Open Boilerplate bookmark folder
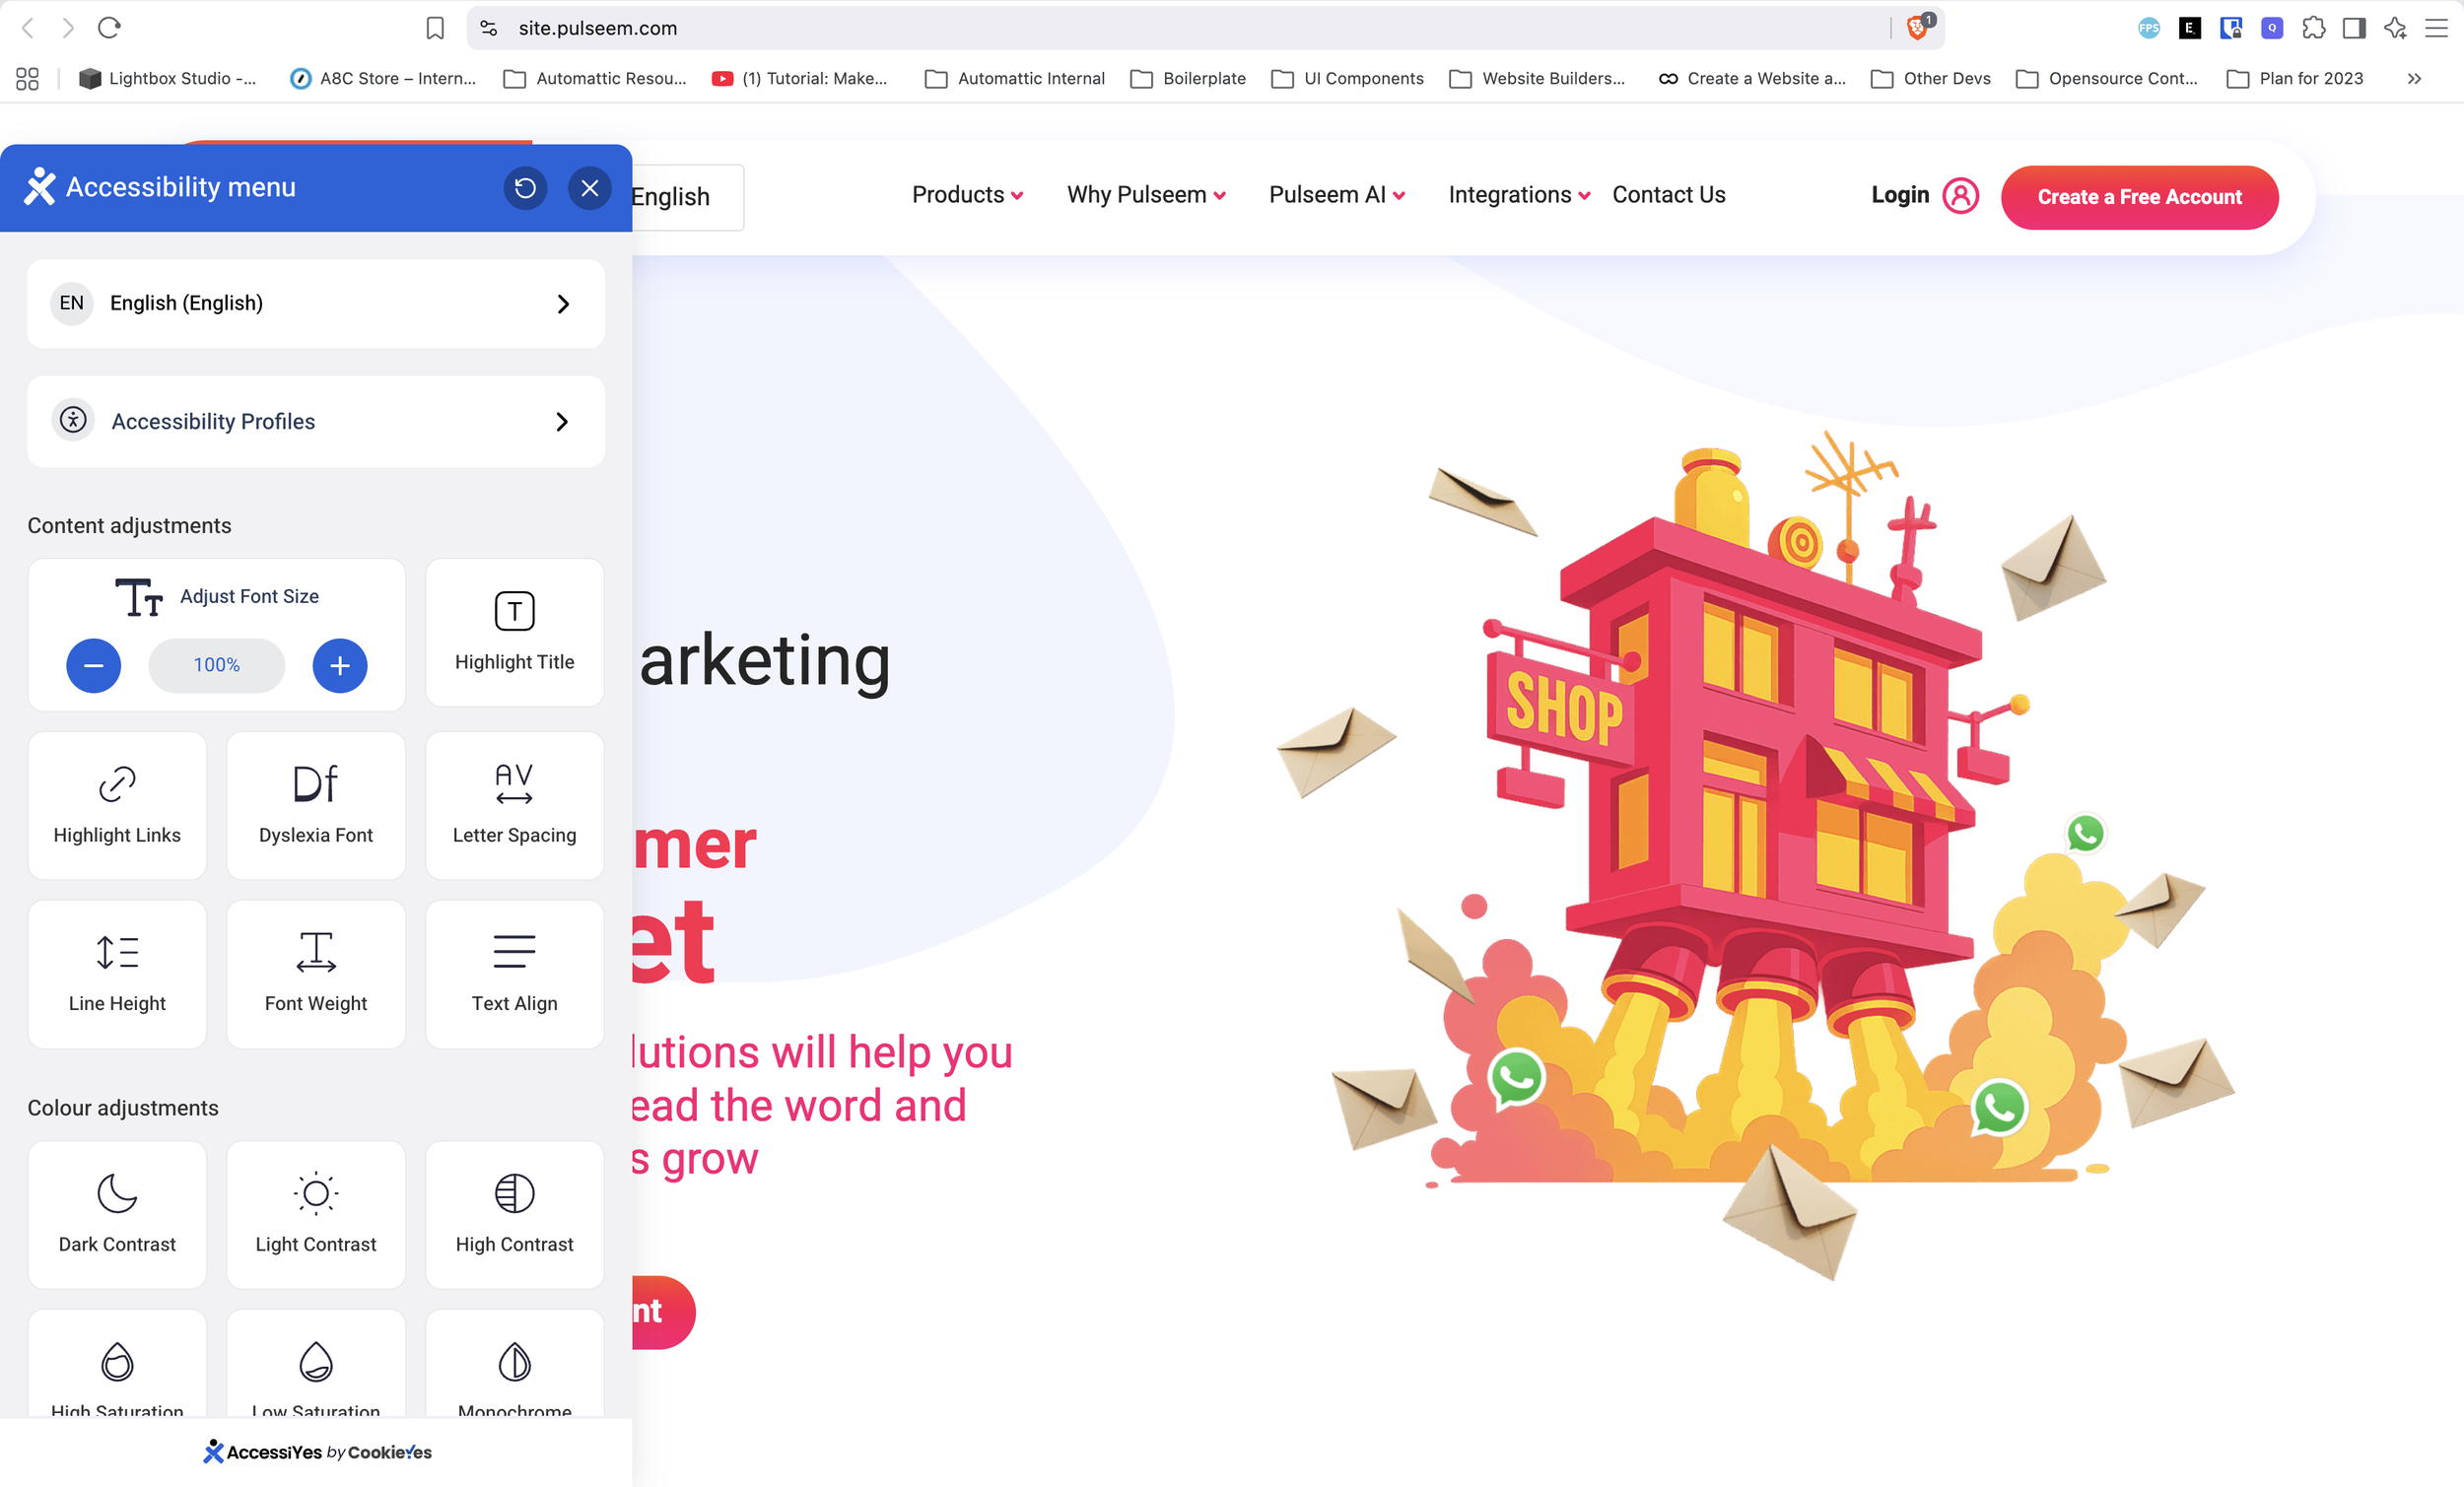This screenshot has width=2464, height=1487. (1188, 79)
